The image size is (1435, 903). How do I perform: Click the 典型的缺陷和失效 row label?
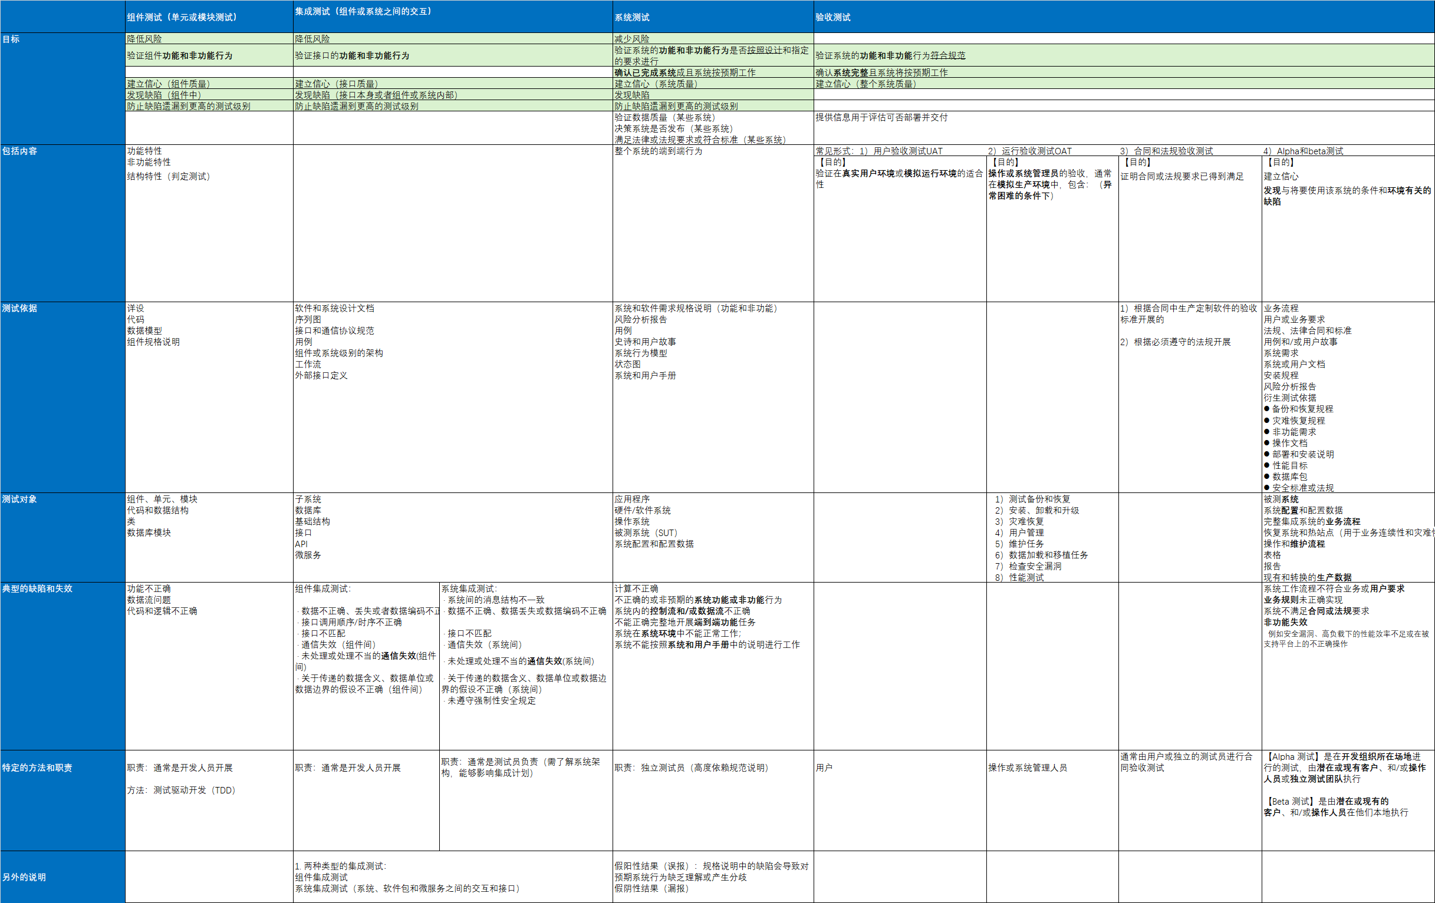pyautogui.click(x=37, y=588)
